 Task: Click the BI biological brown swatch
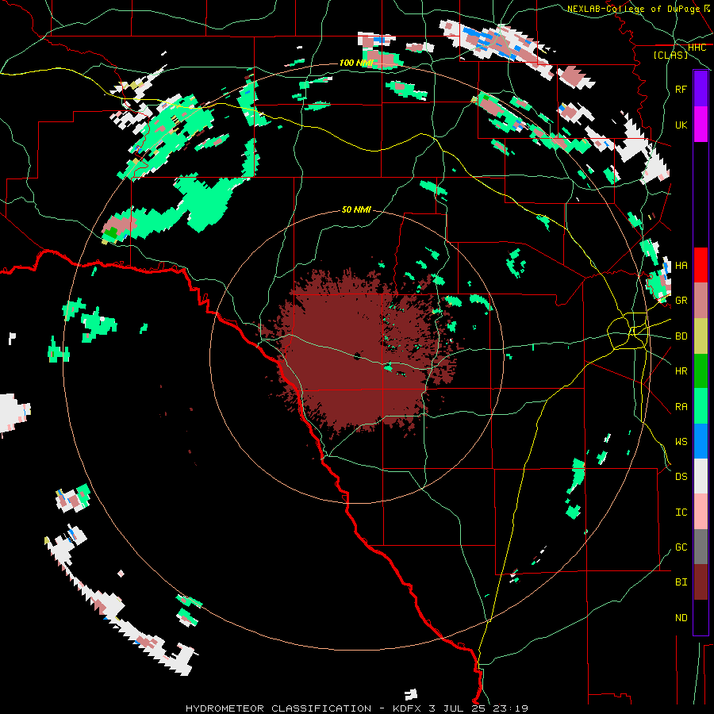coord(701,582)
